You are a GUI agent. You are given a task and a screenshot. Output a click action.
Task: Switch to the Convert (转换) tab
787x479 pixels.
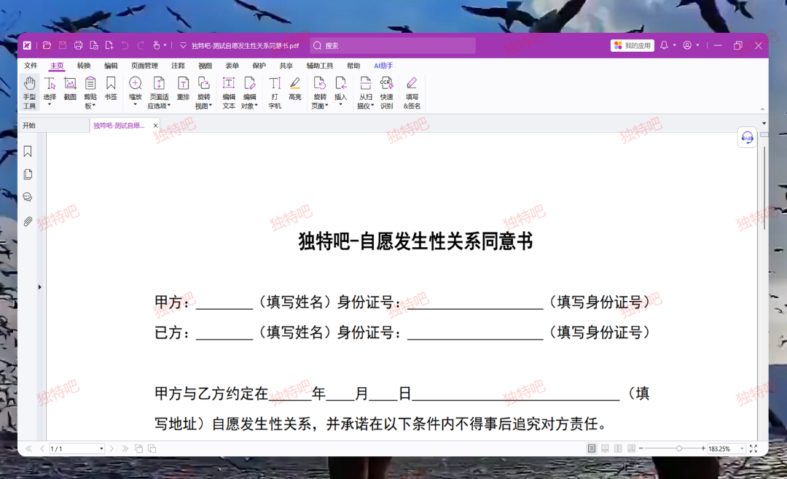click(84, 66)
